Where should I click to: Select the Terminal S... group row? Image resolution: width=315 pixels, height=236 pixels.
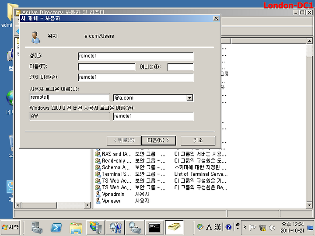point(161,174)
